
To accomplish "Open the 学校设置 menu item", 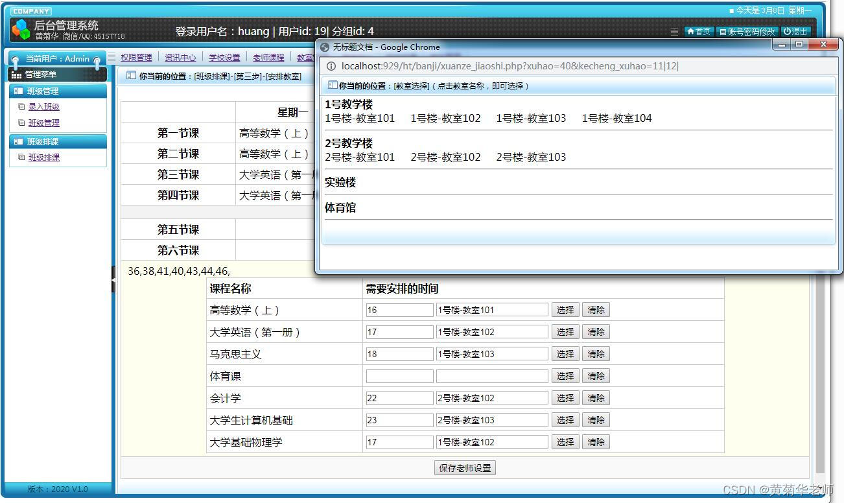I will tap(224, 56).
